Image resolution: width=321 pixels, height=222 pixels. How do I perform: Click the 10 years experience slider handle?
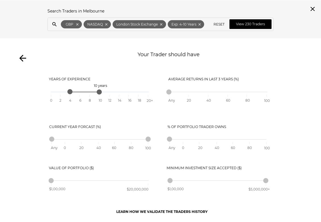point(99,92)
